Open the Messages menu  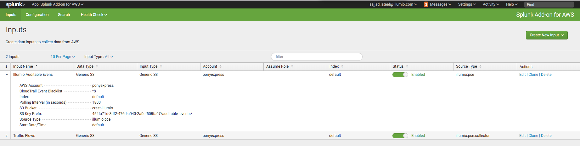point(440,4)
